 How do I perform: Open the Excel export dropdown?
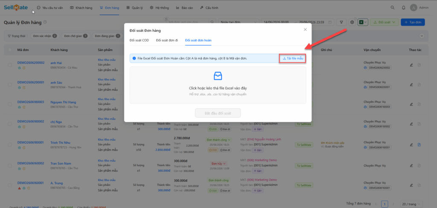coord(363,22)
